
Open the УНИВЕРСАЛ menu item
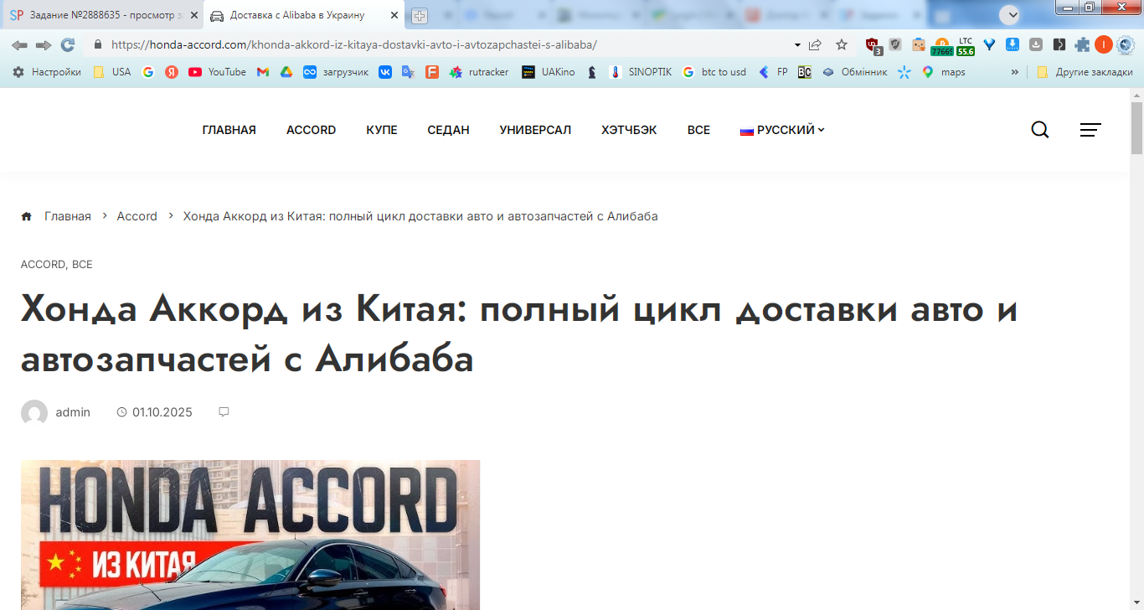click(535, 130)
